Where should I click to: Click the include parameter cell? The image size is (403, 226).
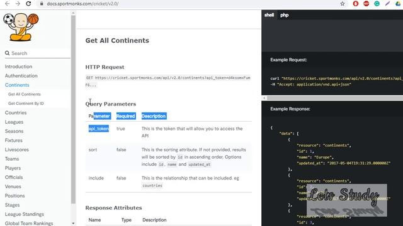[x=96, y=178]
